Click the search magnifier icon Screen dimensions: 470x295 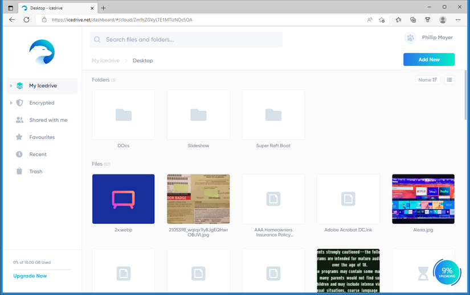(x=97, y=39)
